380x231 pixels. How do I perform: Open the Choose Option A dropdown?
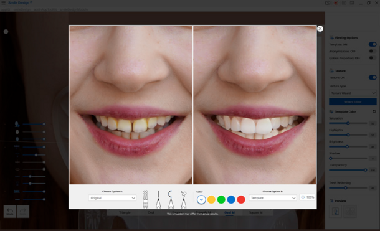[112, 198]
